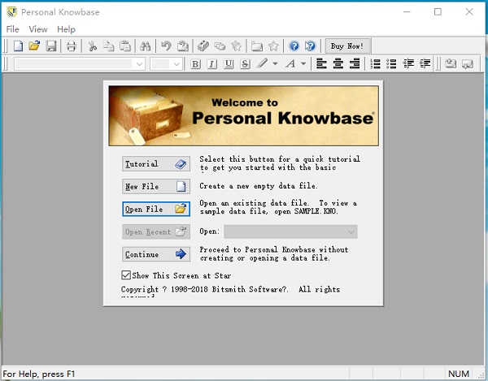Open the View menu

click(x=38, y=29)
